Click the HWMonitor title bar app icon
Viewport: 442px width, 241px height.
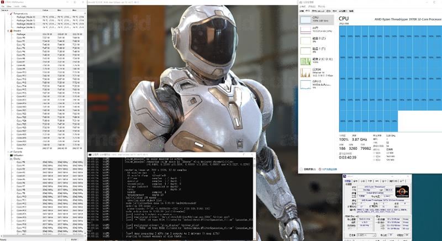2,2
